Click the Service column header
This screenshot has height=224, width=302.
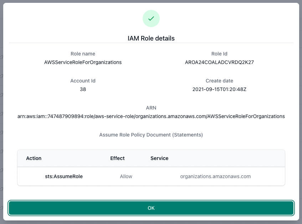[159, 158]
